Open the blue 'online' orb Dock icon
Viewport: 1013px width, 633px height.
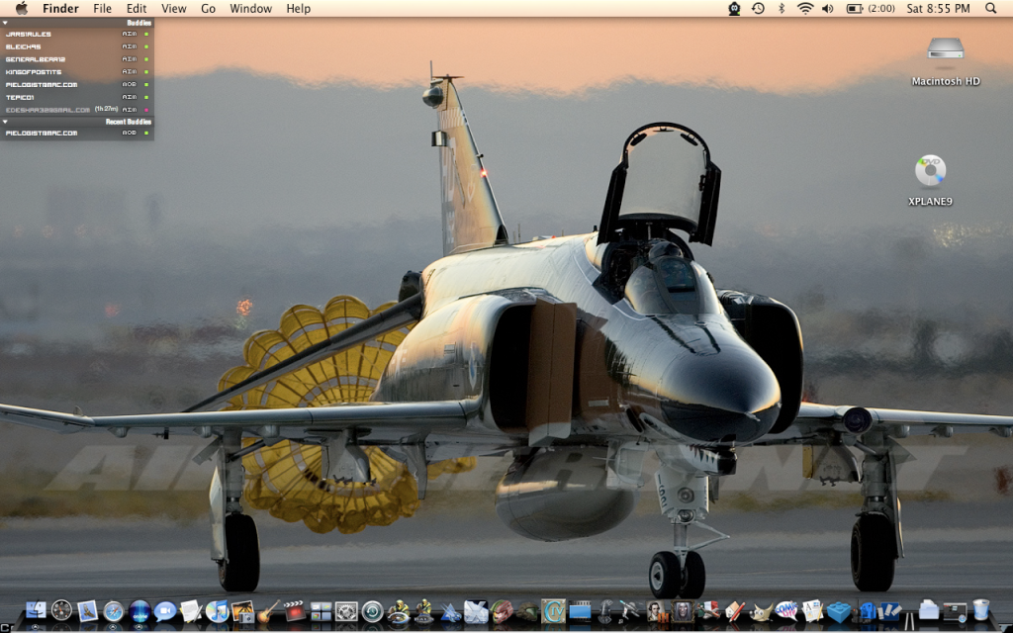pyautogui.click(x=139, y=611)
